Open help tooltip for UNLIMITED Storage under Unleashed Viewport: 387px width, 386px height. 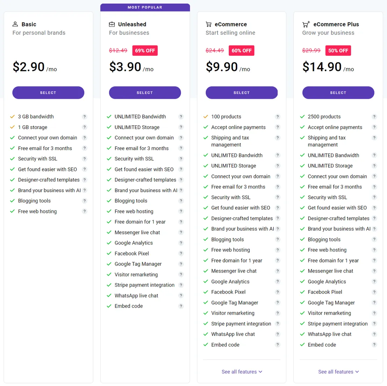(181, 127)
